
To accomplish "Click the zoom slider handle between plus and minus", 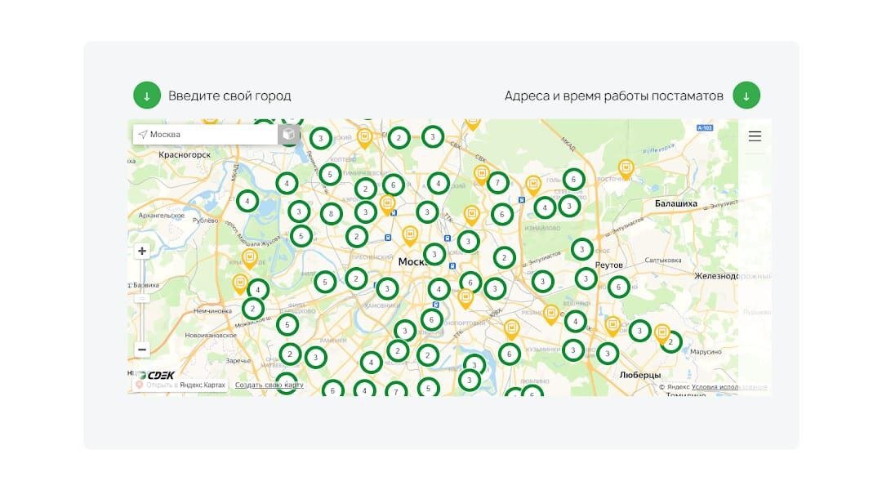I will 142,298.
